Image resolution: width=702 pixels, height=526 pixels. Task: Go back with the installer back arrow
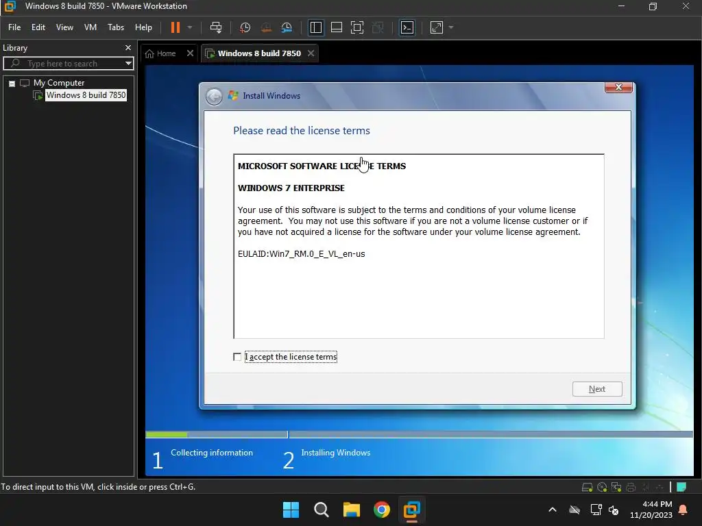click(214, 96)
